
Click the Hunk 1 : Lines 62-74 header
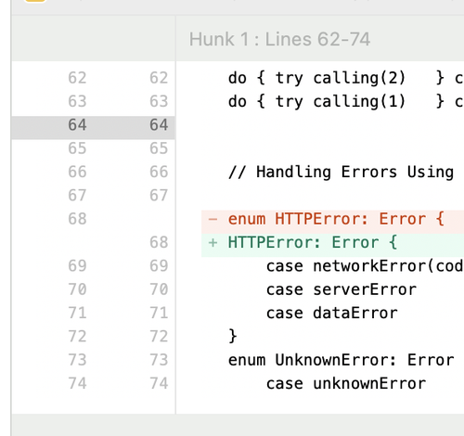point(279,39)
